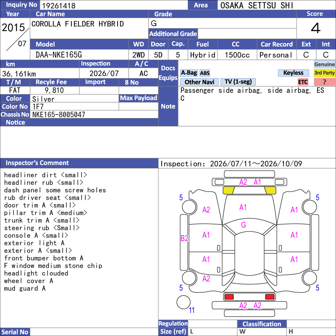Click the Personal car record value
336x336 pixels.
(x=276, y=55)
